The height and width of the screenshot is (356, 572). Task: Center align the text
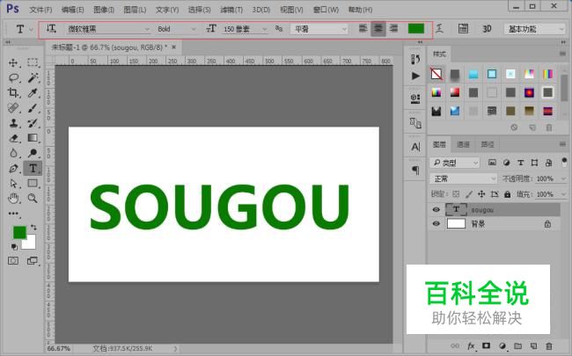(378, 28)
